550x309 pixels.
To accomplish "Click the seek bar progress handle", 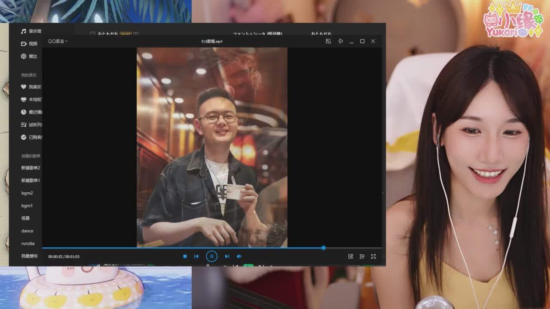I will pos(324,248).
